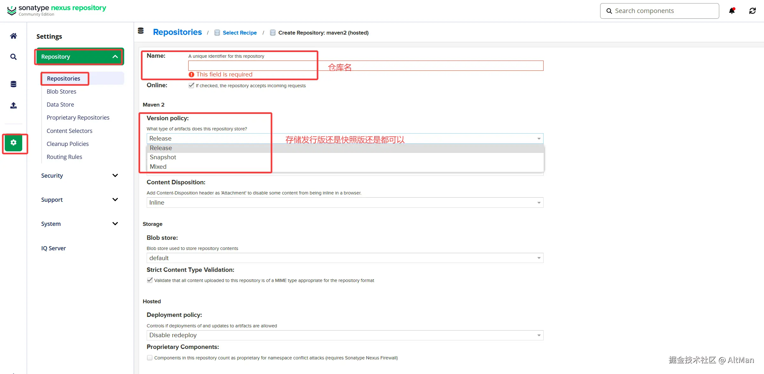Click the Repositories breadcrumb link
Image resolution: width=764 pixels, height=374 pixels.
(177, 32)
